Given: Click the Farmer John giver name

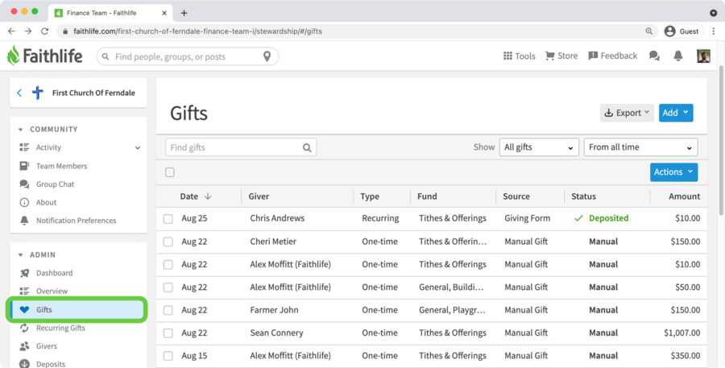Looking at the screenshot, I should pyautogui.click(x=274, y=310).
